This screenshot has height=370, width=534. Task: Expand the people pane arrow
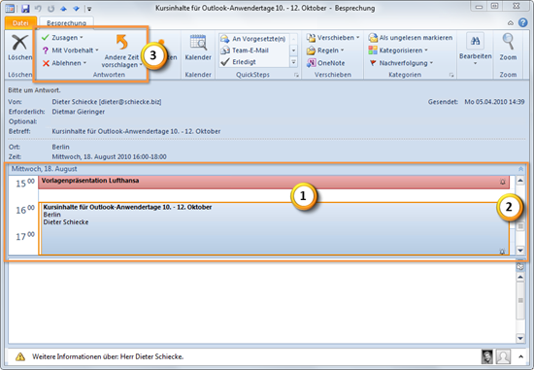520,356
